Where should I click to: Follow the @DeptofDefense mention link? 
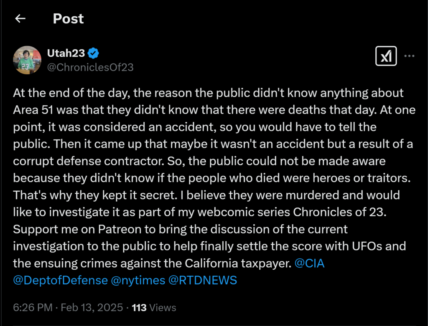[x=60, y=280]
